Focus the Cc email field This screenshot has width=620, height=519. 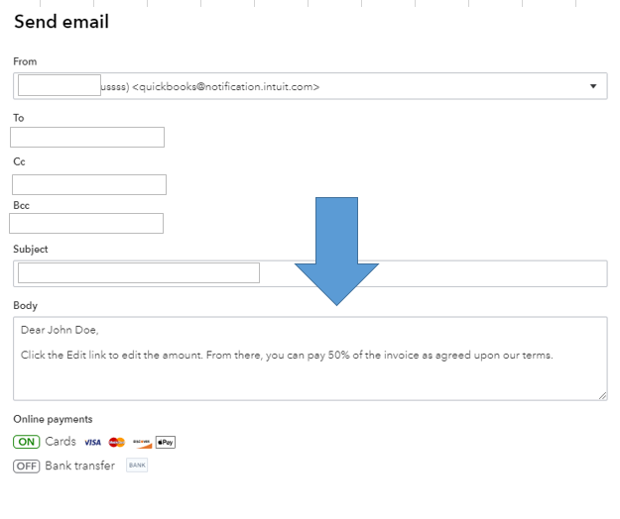point(89,185)
